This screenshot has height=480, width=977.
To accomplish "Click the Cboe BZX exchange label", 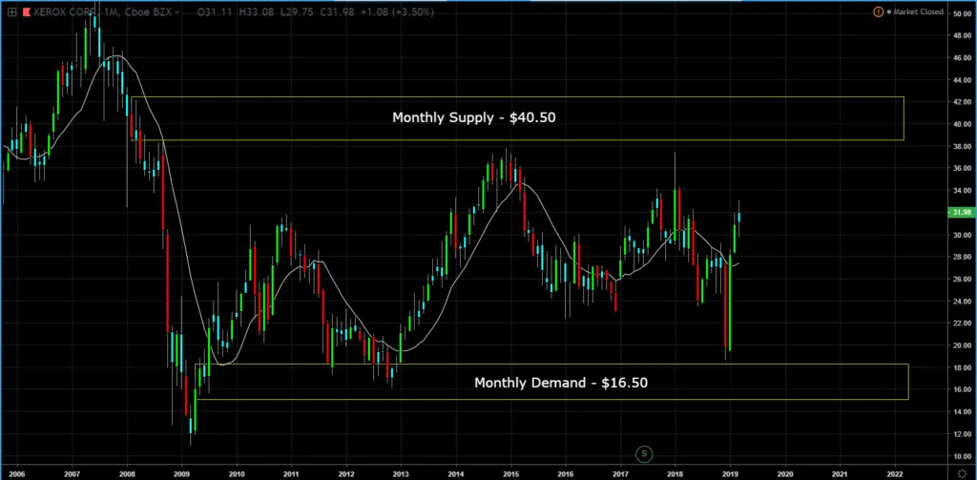I will click(x=152, y=12).
